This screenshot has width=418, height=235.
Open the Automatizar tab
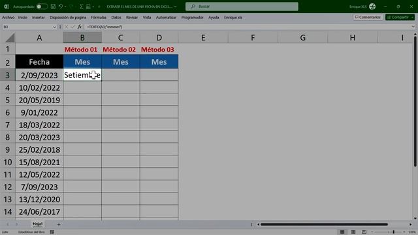166,18
